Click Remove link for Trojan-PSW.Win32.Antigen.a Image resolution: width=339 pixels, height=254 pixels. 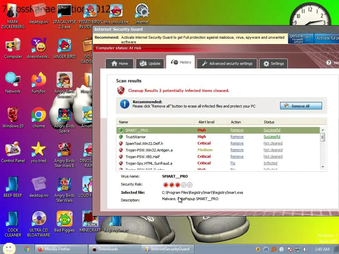tap(237, 150)
